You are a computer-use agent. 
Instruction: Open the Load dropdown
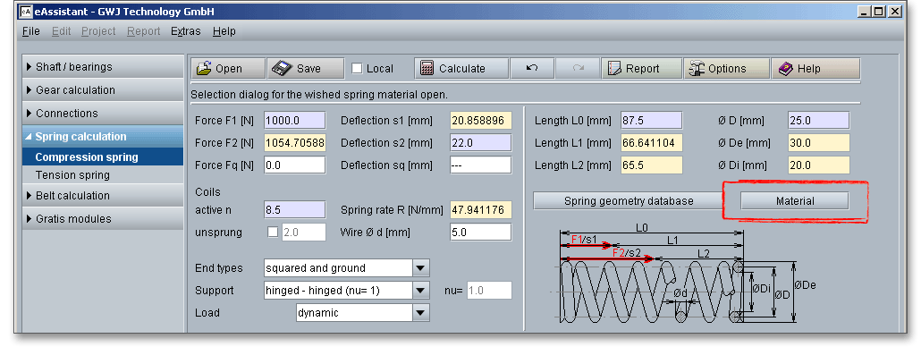[420, 313]
